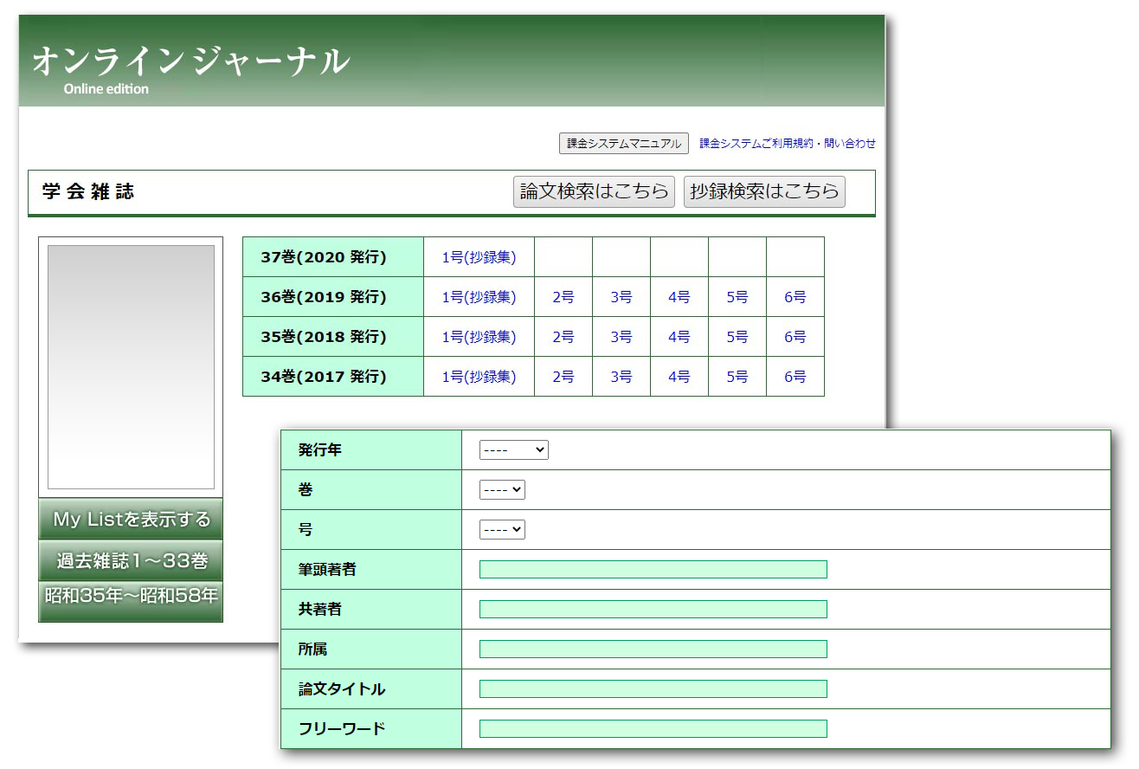Viewport: 1139px width, 769px height.
Task: Open 昭和35年～昭和58年 button
Action: (131, 601)
